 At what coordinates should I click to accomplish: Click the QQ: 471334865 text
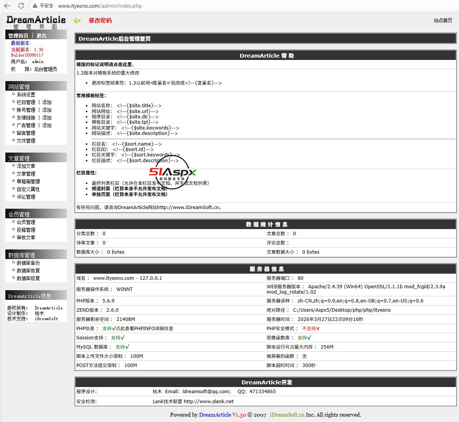pyautogui.click(x=256, y=392)
